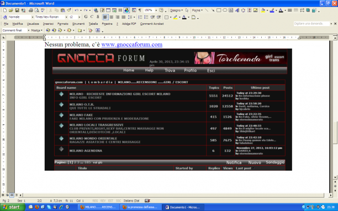Open the Formato menu
This screenshot has height=211, width=338.
[x=63, y=24]
